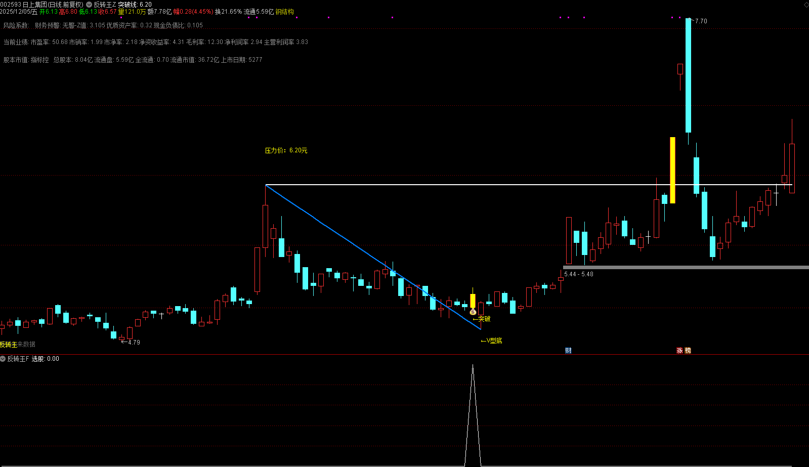Click the 涨 marker icon

(x=679, y=351)
